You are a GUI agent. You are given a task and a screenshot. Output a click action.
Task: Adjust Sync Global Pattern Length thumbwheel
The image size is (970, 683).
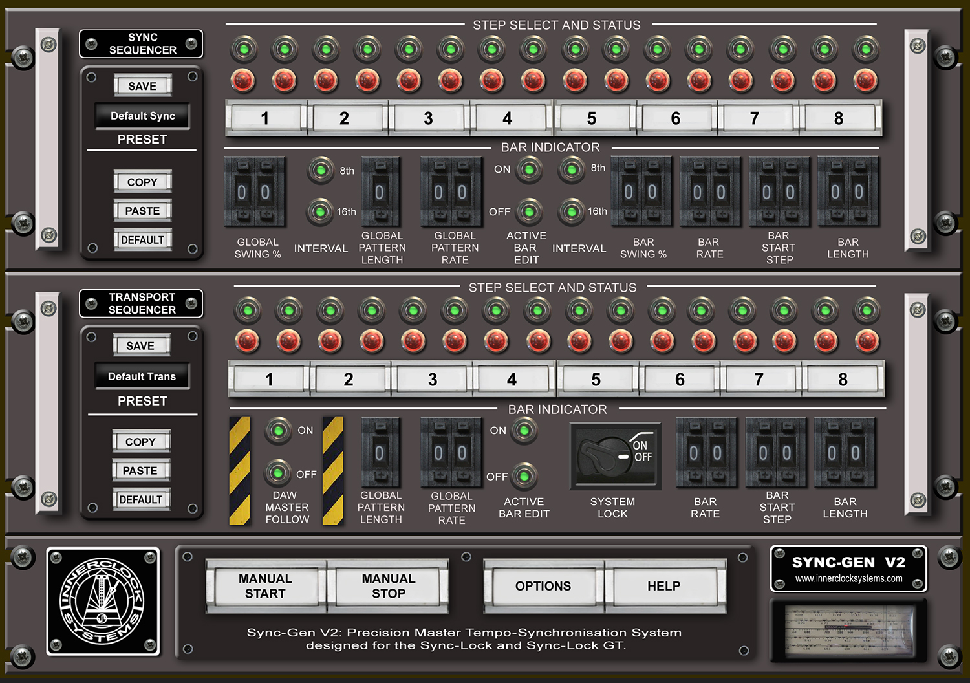pyautogui.click(x=380, y=192)
